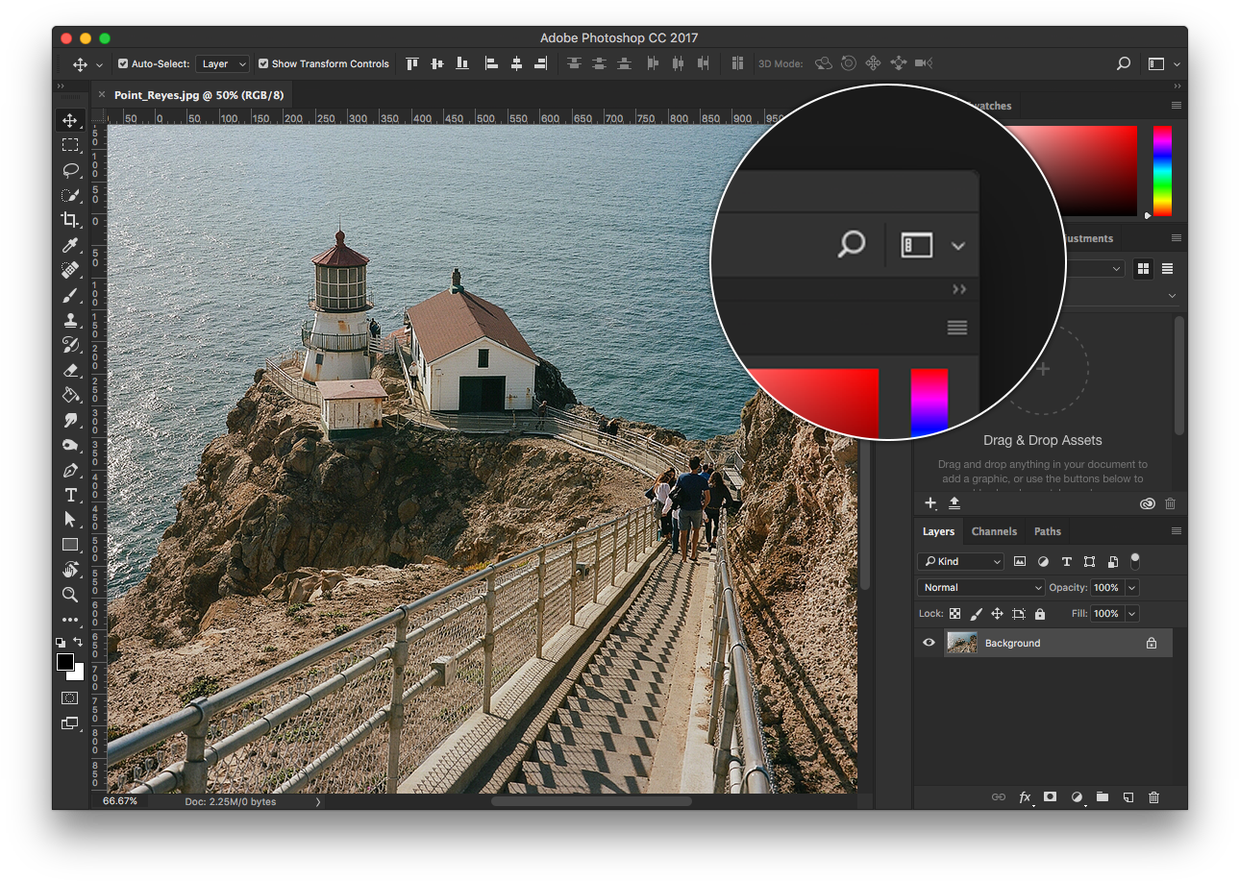Open the Opacity slider dropdown arrow
The width and height of the screenshot is (1239, 881).
[x=1132, y=587]
